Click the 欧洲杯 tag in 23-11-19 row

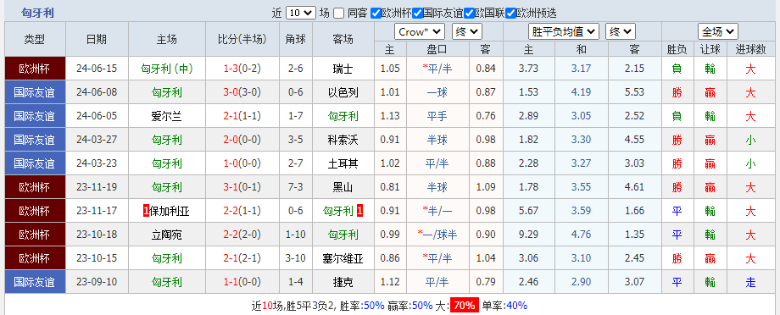[x=35, y=187]
